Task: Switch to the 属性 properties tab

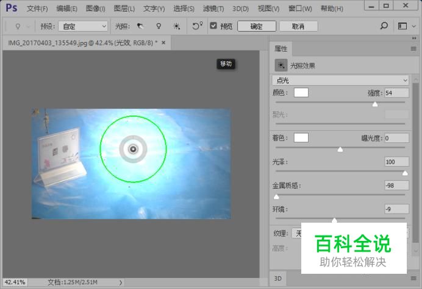Action: (281, 49)
